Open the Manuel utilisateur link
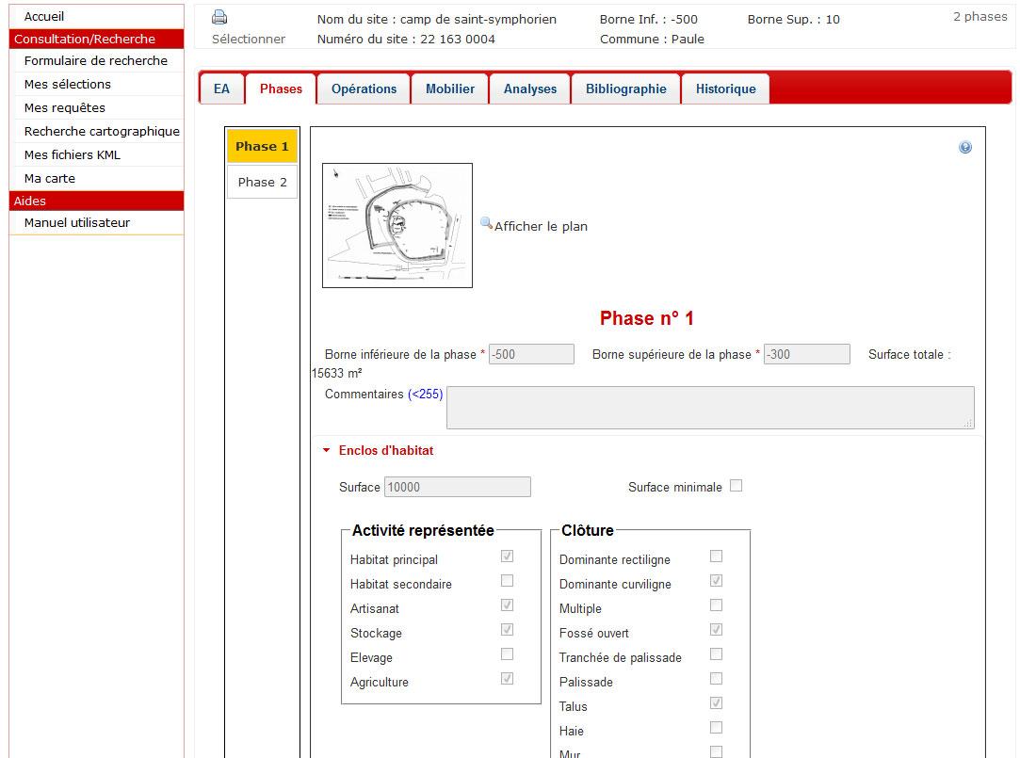Image resolution: width=1020 pixels, height=758 pixels. pyautogui.click(x=77, y=222)
